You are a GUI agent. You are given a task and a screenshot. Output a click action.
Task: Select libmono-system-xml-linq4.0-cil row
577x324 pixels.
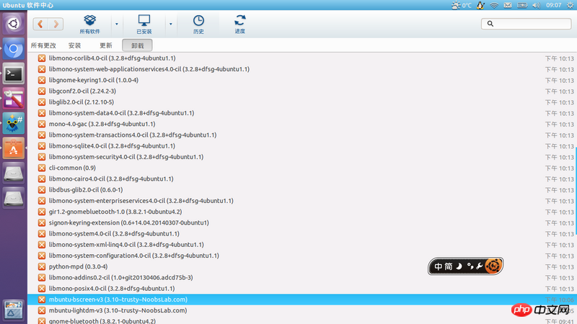302,245
